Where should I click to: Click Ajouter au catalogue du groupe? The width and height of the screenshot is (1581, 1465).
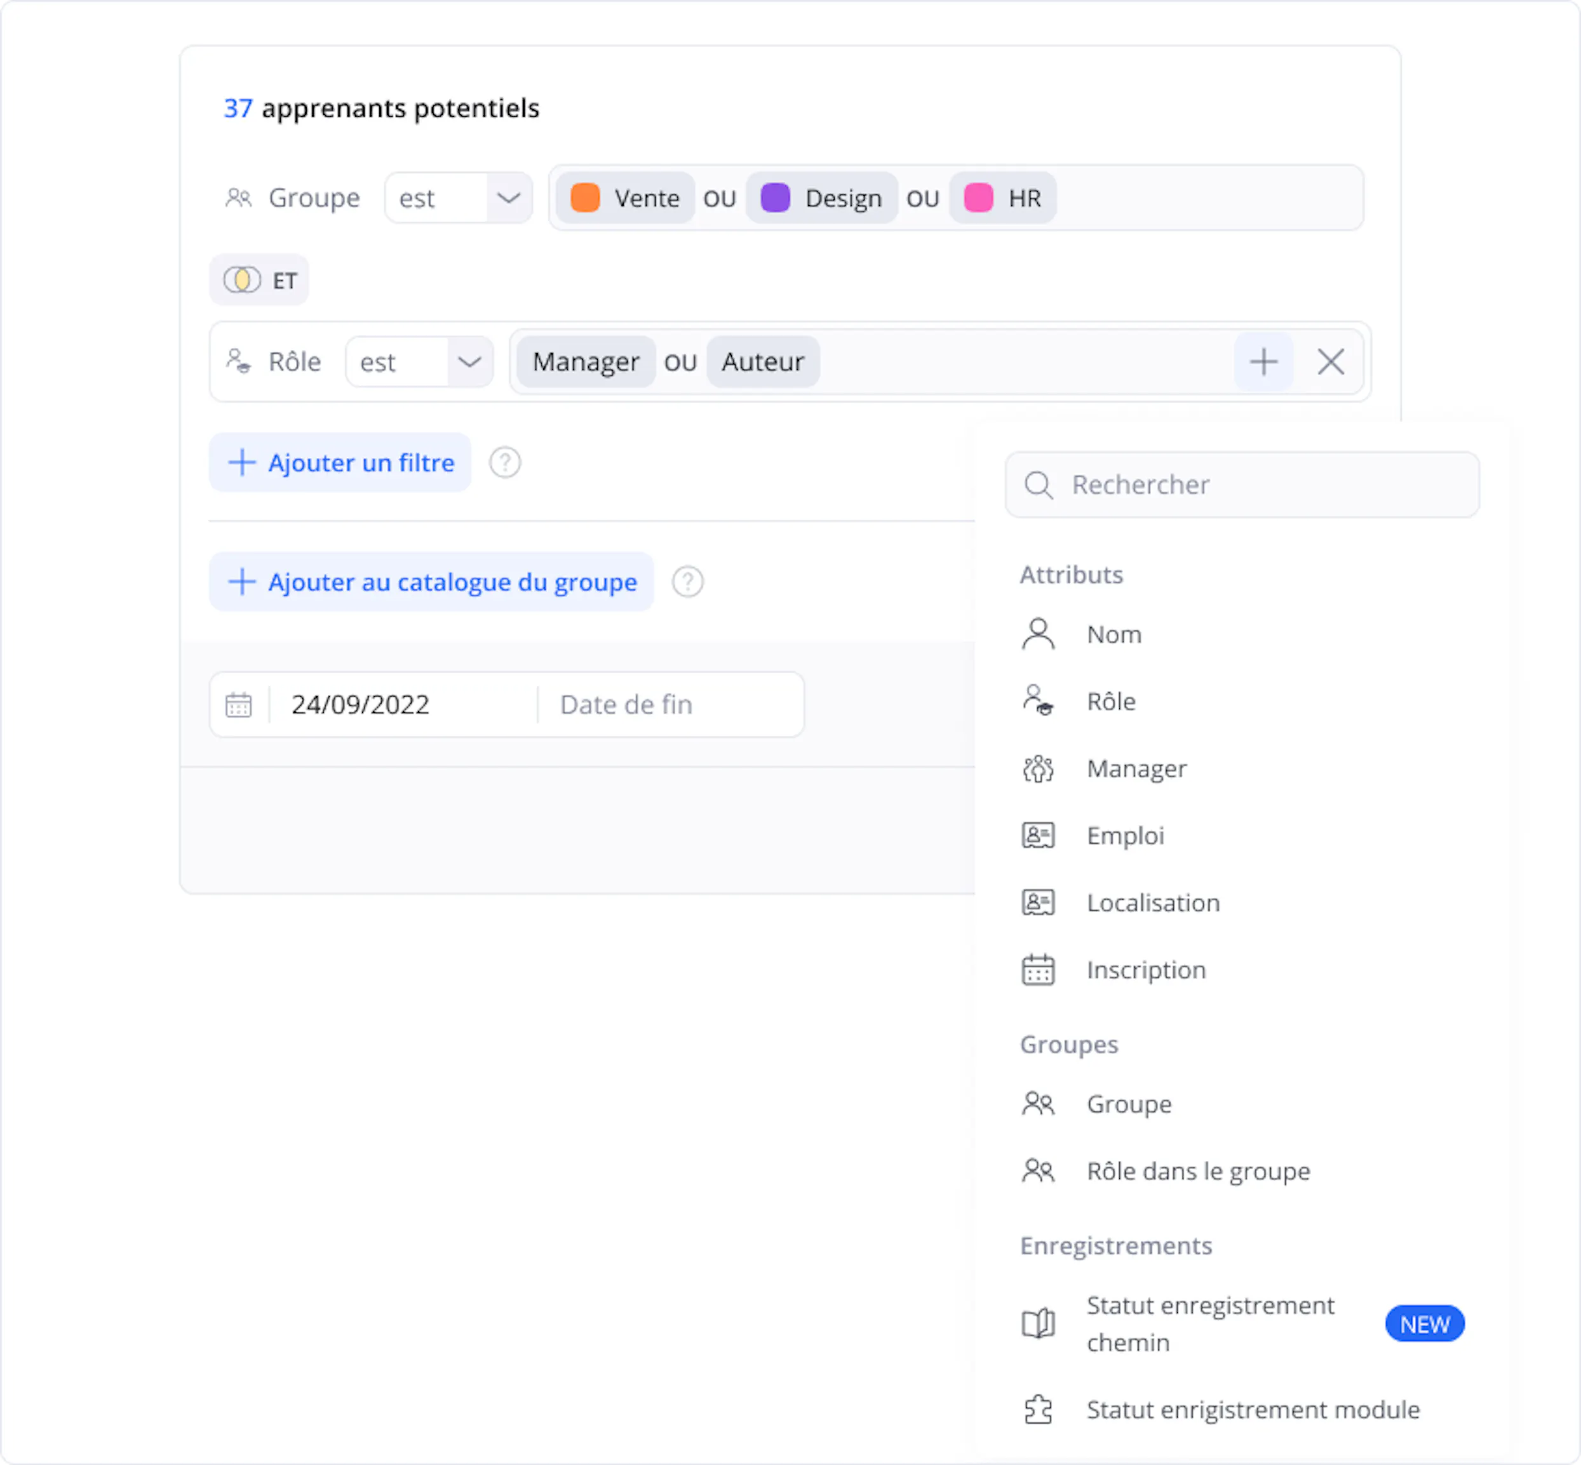point(431,582)
